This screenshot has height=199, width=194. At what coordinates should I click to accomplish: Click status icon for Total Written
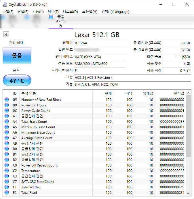pyautogui.click(x=7, y=187)
